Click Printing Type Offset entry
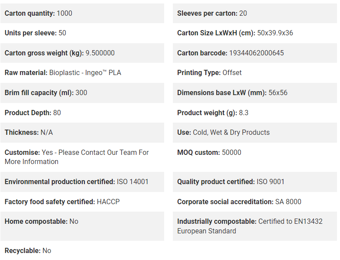 point(209,73)
